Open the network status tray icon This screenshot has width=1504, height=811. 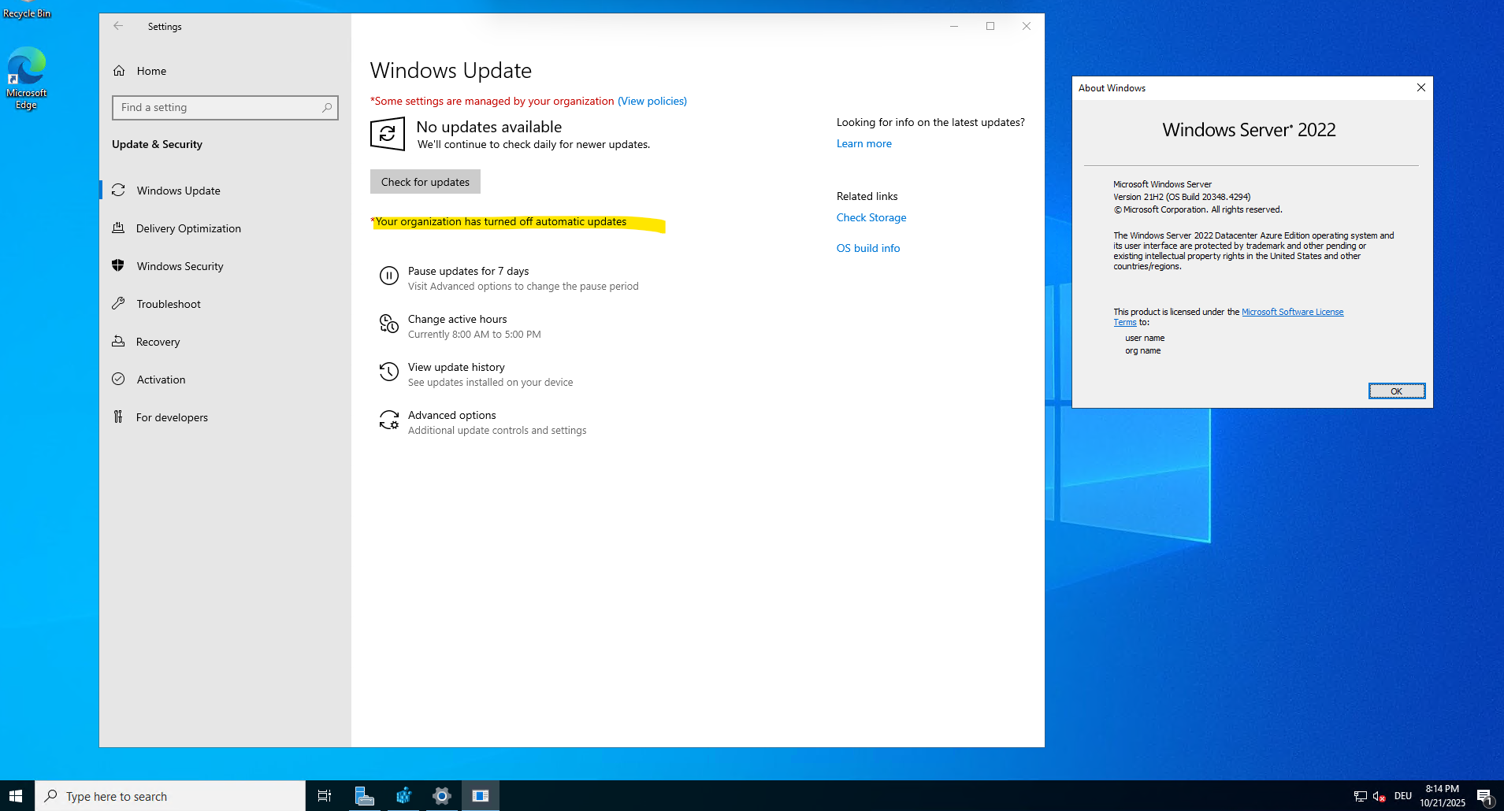[x=1360, y=796]
